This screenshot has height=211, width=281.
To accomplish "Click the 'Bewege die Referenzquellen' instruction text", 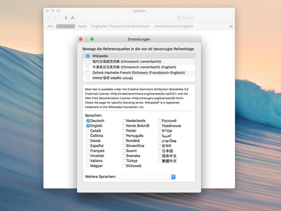I will 138,49.
